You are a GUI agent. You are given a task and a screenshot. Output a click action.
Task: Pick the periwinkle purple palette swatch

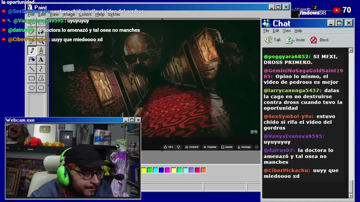[192, 170]
